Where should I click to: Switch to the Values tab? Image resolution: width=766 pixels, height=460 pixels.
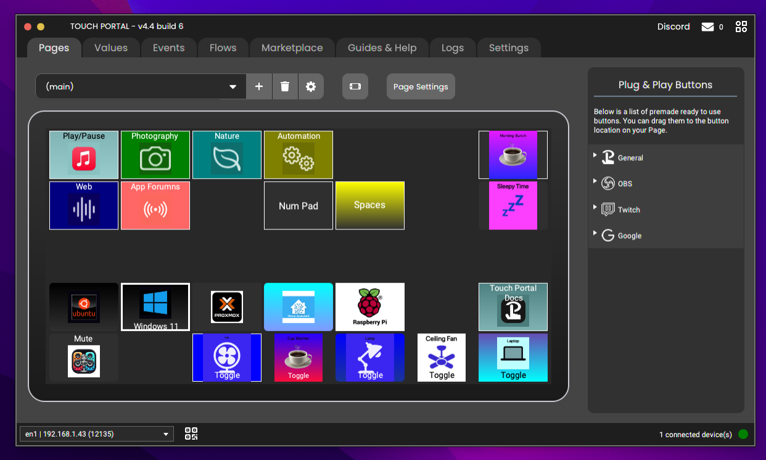(110, 47)
